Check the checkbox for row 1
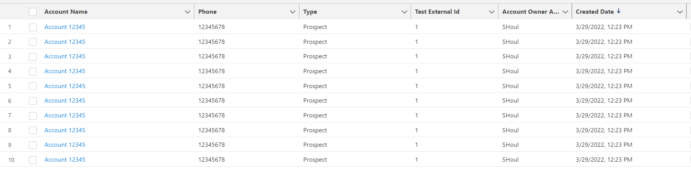Viewport: 691px width, 170px height. click(33, 27)
